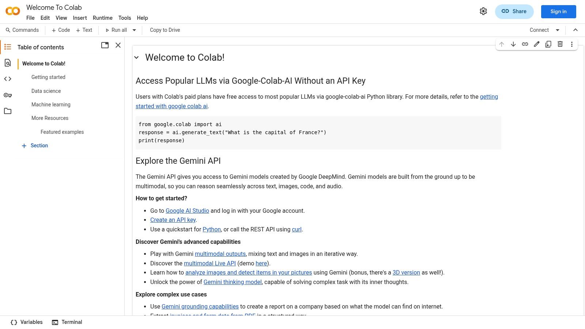Open the Variables panel
The image size is (585, 329).
pyautogui.click(x=27, y=322)
